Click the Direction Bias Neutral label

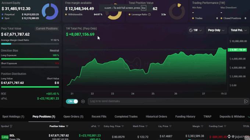pyautogui.click(x=54, y=50)
